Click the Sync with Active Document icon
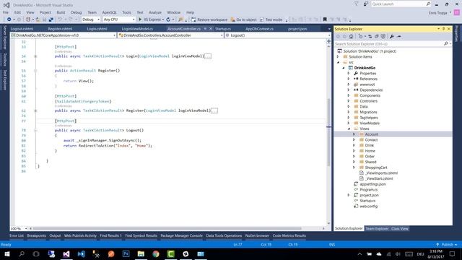462x260 pixels. (x=370, y=37)
